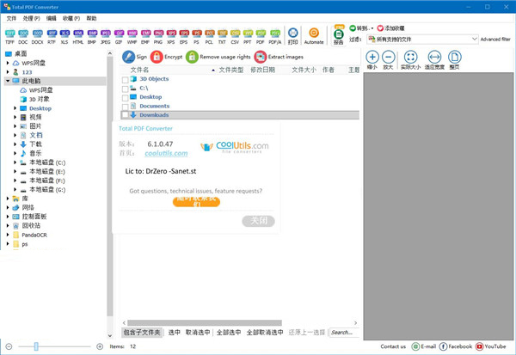Select the PDF conversion format icon
The width and height of the screenshot is (516, 355).
tap(261, 36)
